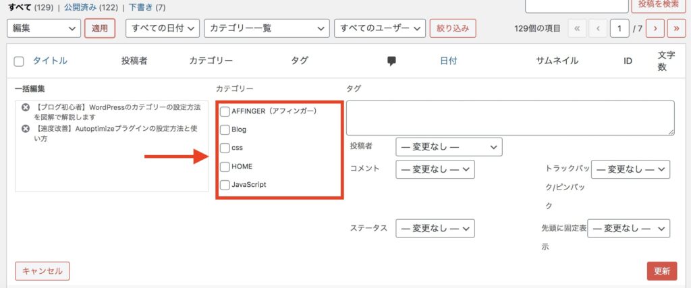Open the 編集 bulk action dropdown

coord(44,28)
